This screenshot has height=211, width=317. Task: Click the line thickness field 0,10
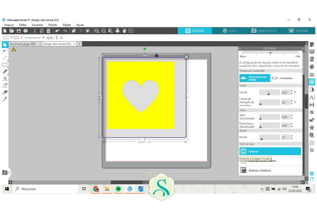pyautogui.click(x=51, y=38)
